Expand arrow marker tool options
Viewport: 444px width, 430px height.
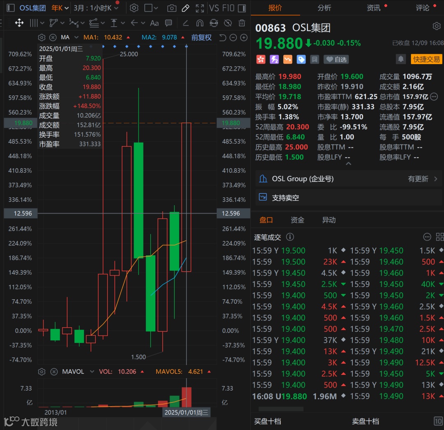click(x=143, y=23)
